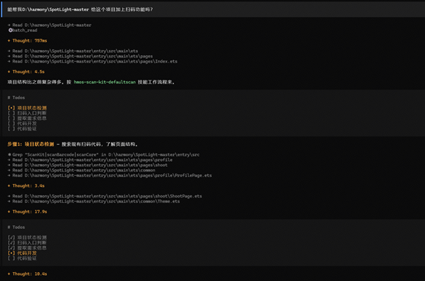Viewport: 425px width, 281px height.
Task: Click hash icon of first Todos header
Action: click(9, 98)
